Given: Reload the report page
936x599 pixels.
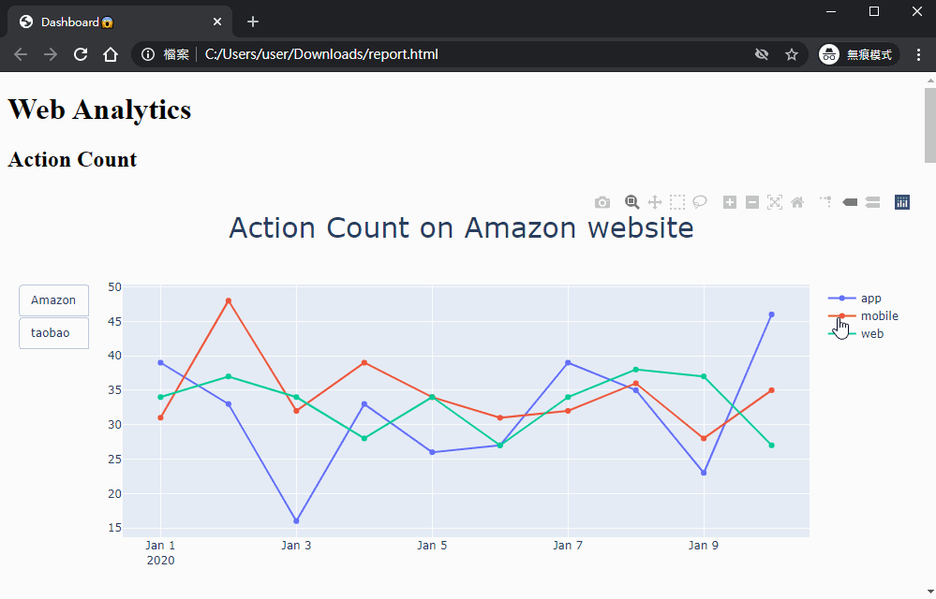Looking at the screenshot, I should click(x=81, y=55).
